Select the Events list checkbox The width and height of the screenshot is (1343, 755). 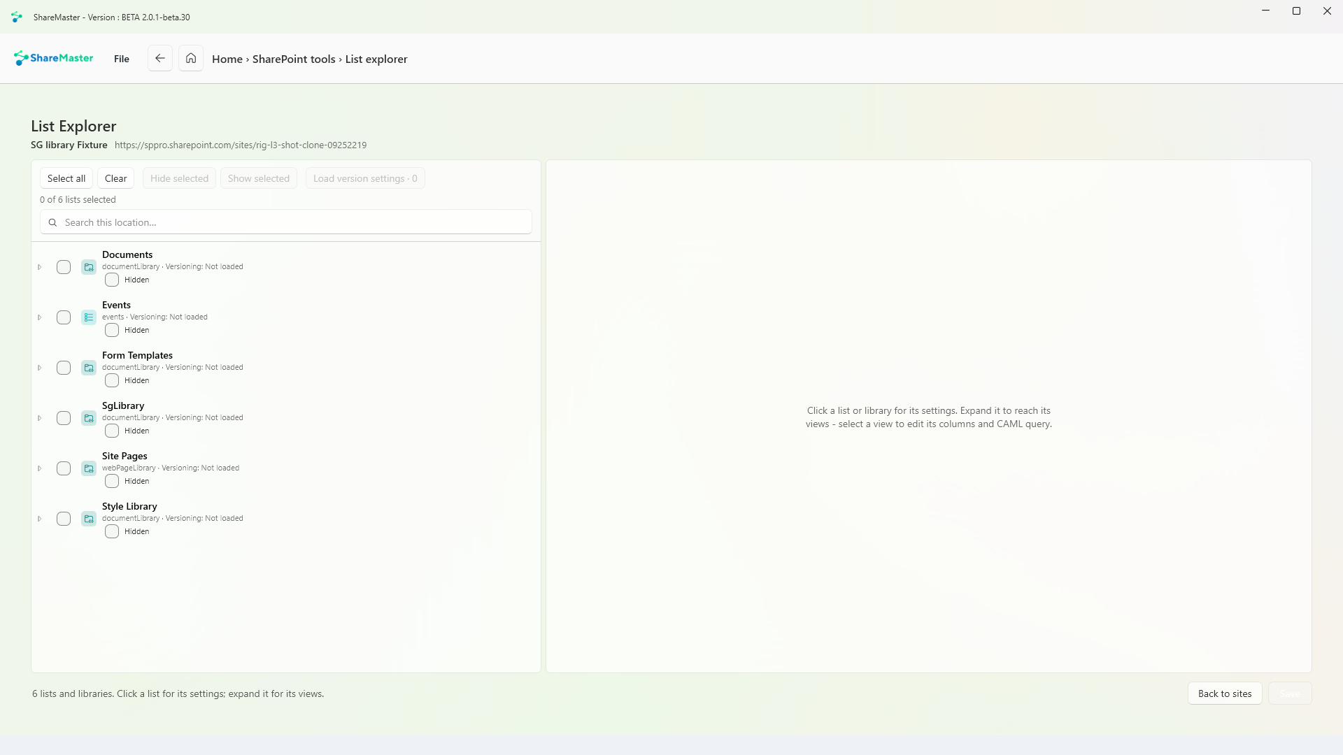tap(64, 317)
